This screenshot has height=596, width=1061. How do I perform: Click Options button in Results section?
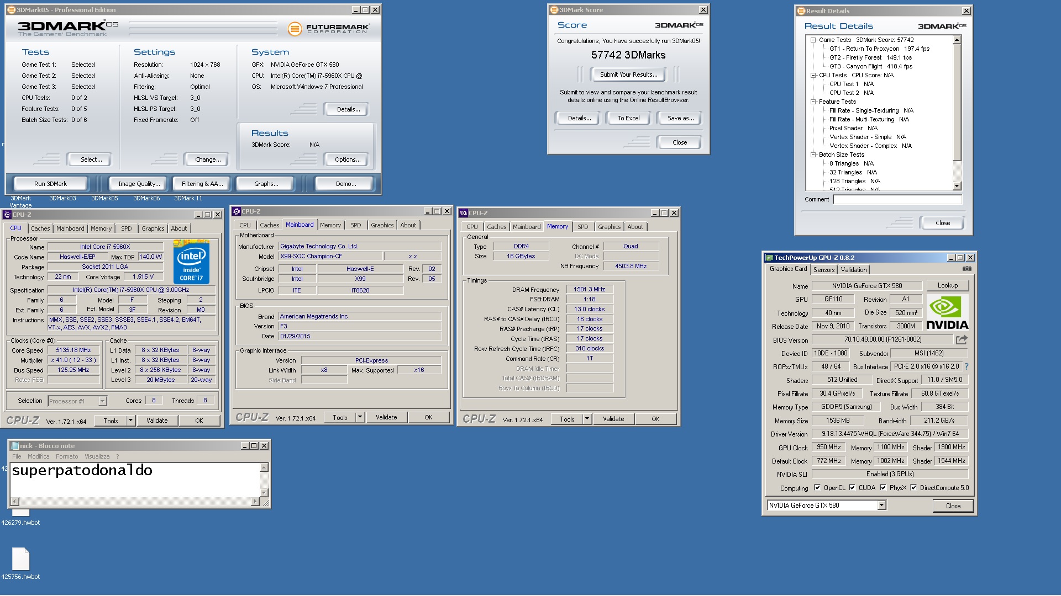348,159
